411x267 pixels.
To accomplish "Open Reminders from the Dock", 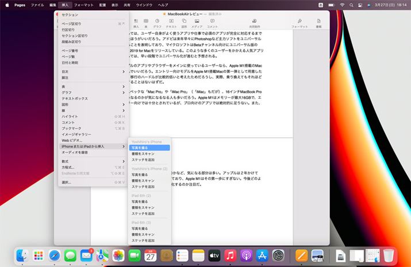I will (x=182, y=256).
